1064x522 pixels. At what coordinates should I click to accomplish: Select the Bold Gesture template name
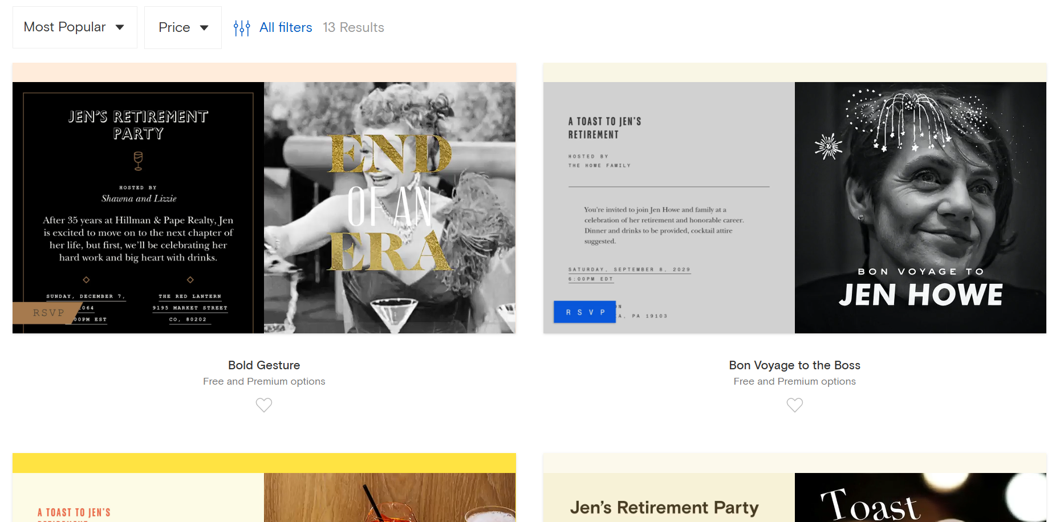(264, 365)
